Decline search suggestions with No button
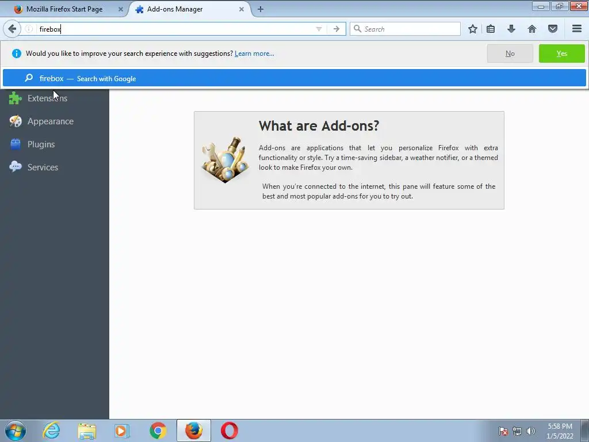 pyautogui.click(x=510, y=54)
